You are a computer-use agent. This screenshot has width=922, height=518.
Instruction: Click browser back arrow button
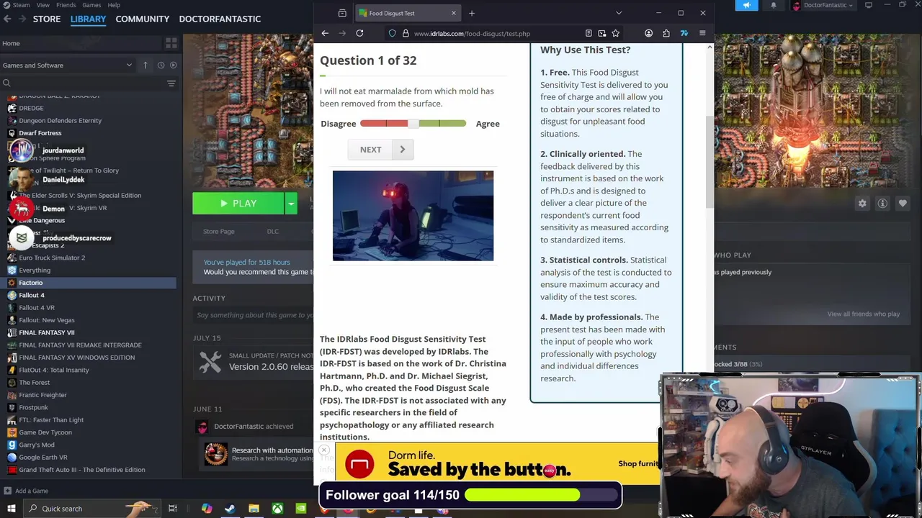coord(325,33)
